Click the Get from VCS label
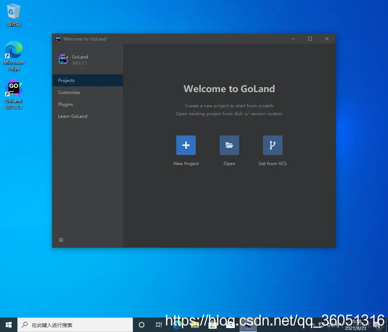 tap(272, 164)
